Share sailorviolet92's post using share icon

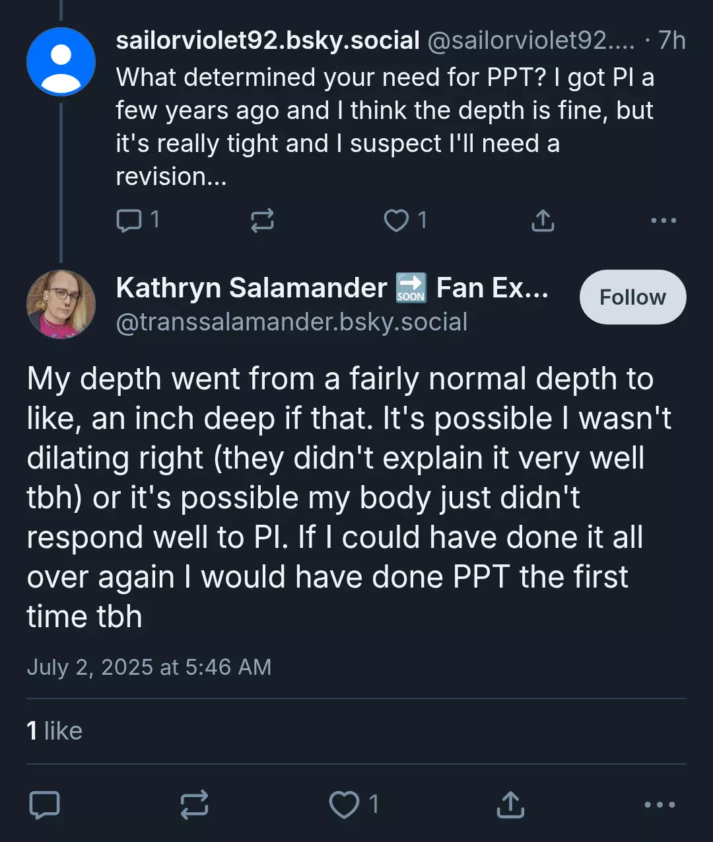[543, 220]
